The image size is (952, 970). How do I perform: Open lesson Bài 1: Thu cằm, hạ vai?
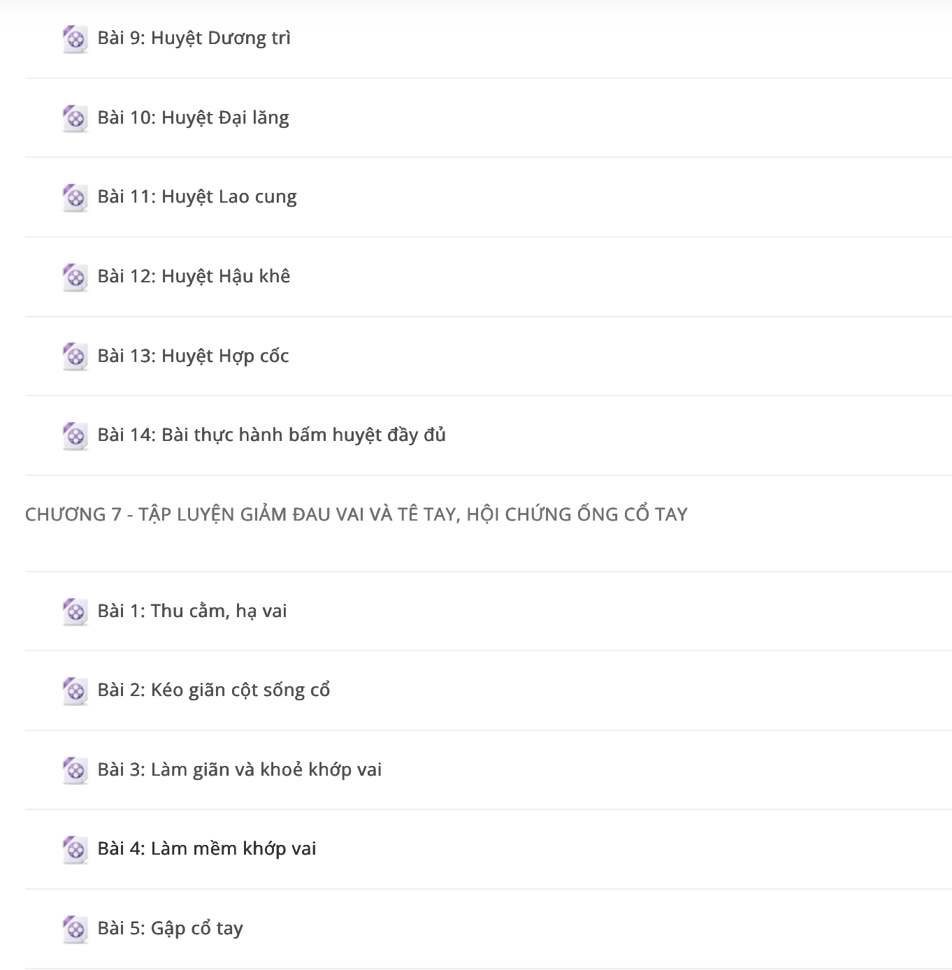[192, 611]
